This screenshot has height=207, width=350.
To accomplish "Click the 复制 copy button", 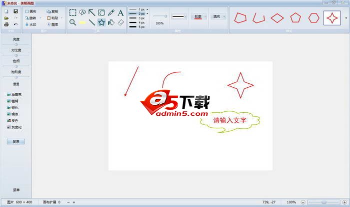I will coord(52,11).
